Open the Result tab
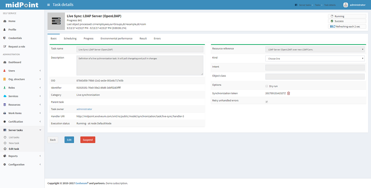 pyautogui.click(x=143, y=38)
